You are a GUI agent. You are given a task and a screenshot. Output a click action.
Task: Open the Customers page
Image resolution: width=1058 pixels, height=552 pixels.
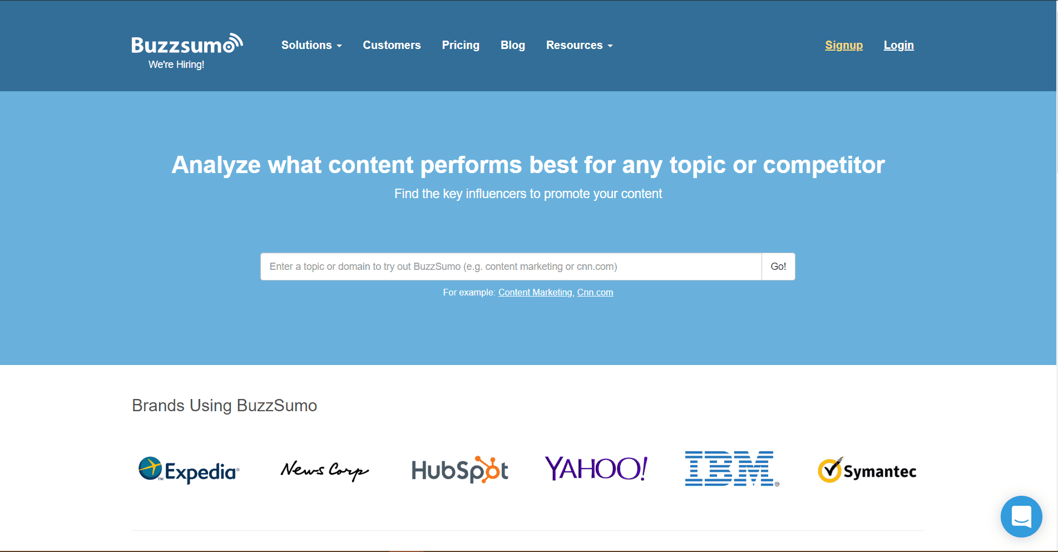[x=392, y=45]
